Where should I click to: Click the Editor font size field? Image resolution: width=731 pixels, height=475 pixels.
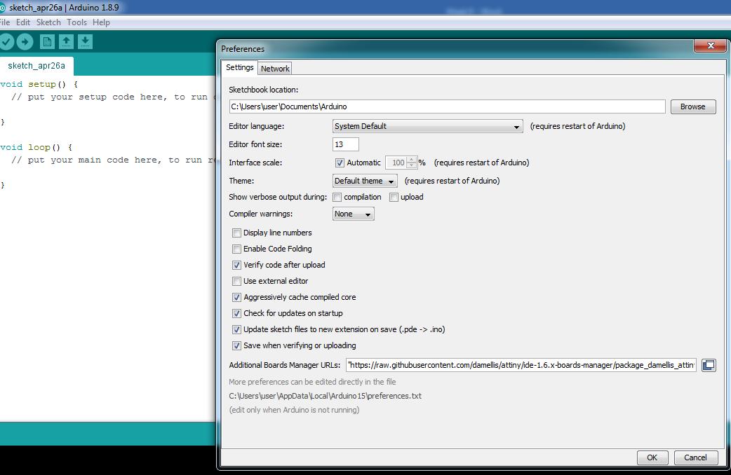click(345, 144)
